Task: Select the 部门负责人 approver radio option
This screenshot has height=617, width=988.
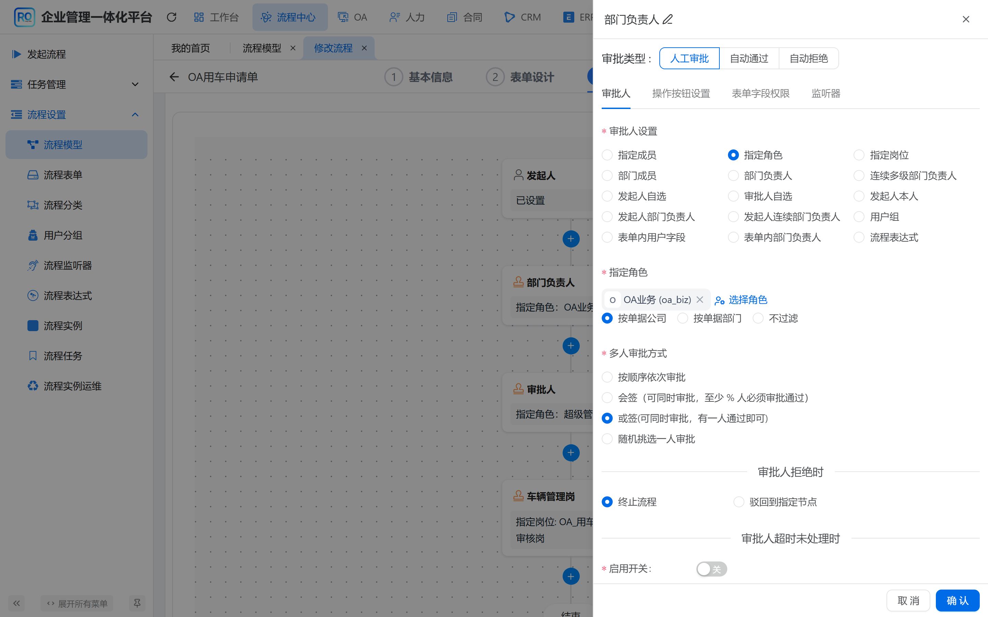Action: tap(733, 176)
